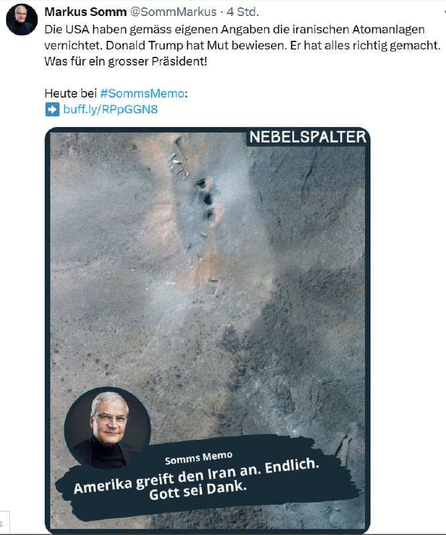
Task: Click the NEBELSPALTER logo on the image
Action: (308, 137)
